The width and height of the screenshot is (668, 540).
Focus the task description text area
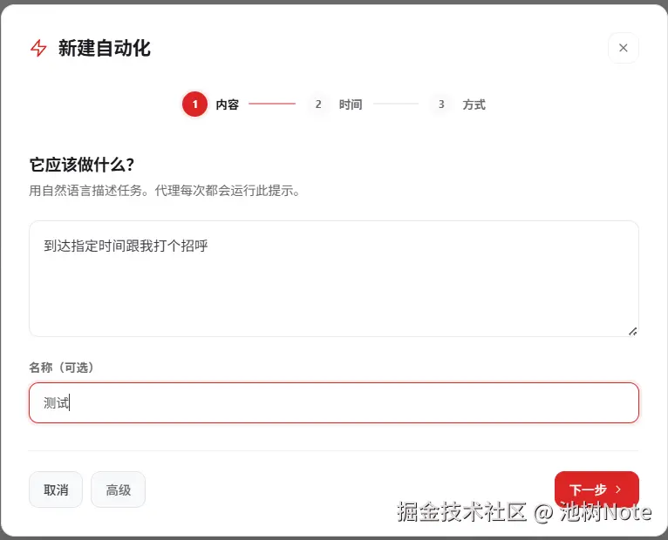(x=334, y=279)
